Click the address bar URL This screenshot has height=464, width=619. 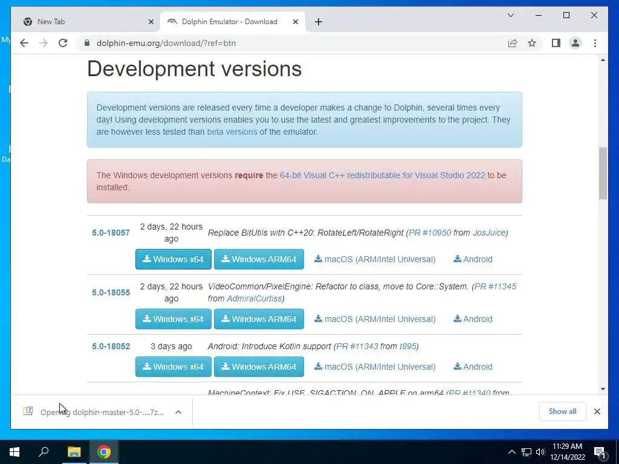[x=166, y=43]
